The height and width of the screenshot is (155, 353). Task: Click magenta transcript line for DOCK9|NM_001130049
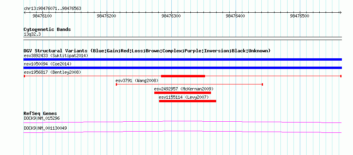[x=182, y=132]
